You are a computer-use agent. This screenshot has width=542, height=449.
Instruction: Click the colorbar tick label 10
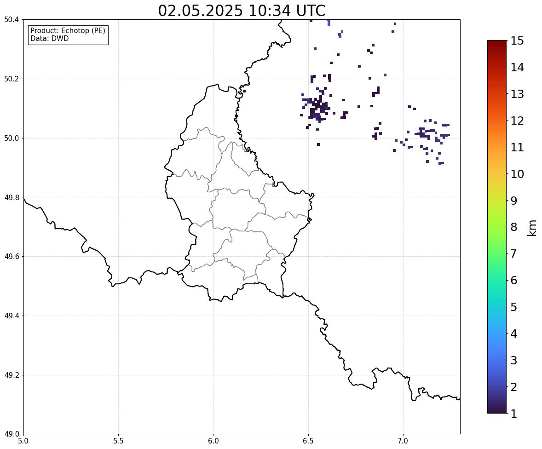517,174
